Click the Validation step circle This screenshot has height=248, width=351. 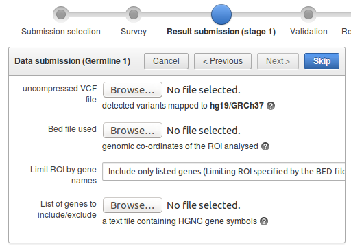(x=308, y=14)
